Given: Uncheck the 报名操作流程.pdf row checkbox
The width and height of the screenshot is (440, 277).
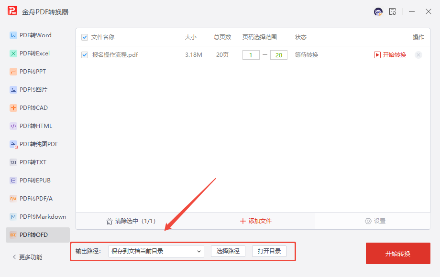Looking at the screenshot, I should tap(85, 55).
